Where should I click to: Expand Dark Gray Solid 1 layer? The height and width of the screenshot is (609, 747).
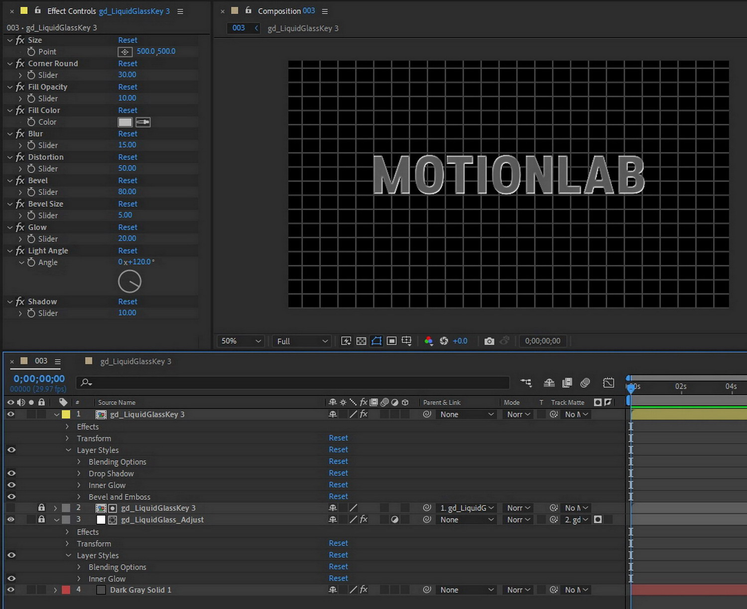[x=55, y=590]
